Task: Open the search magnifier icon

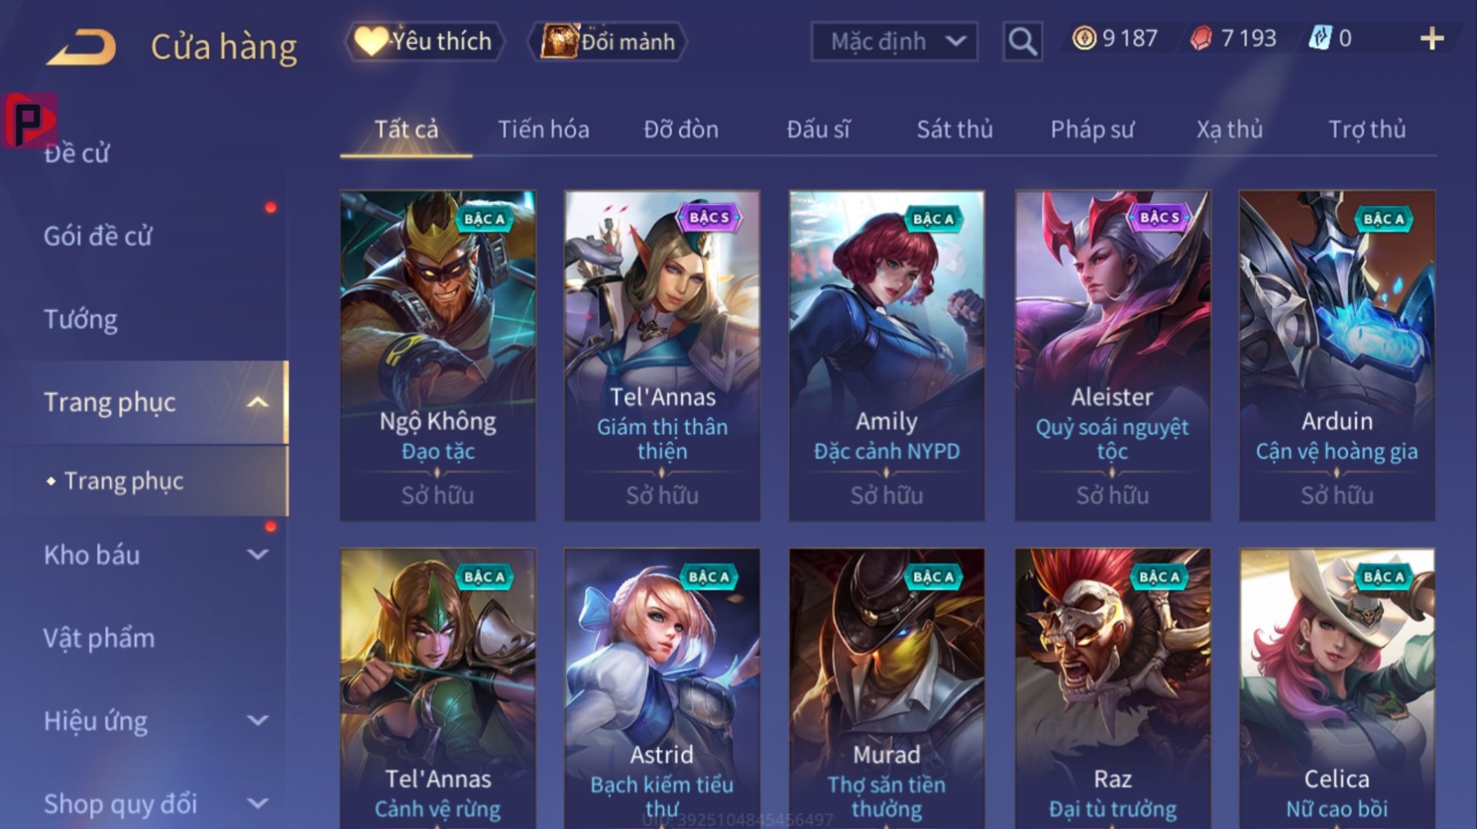Action: [x=1022, y=41]
